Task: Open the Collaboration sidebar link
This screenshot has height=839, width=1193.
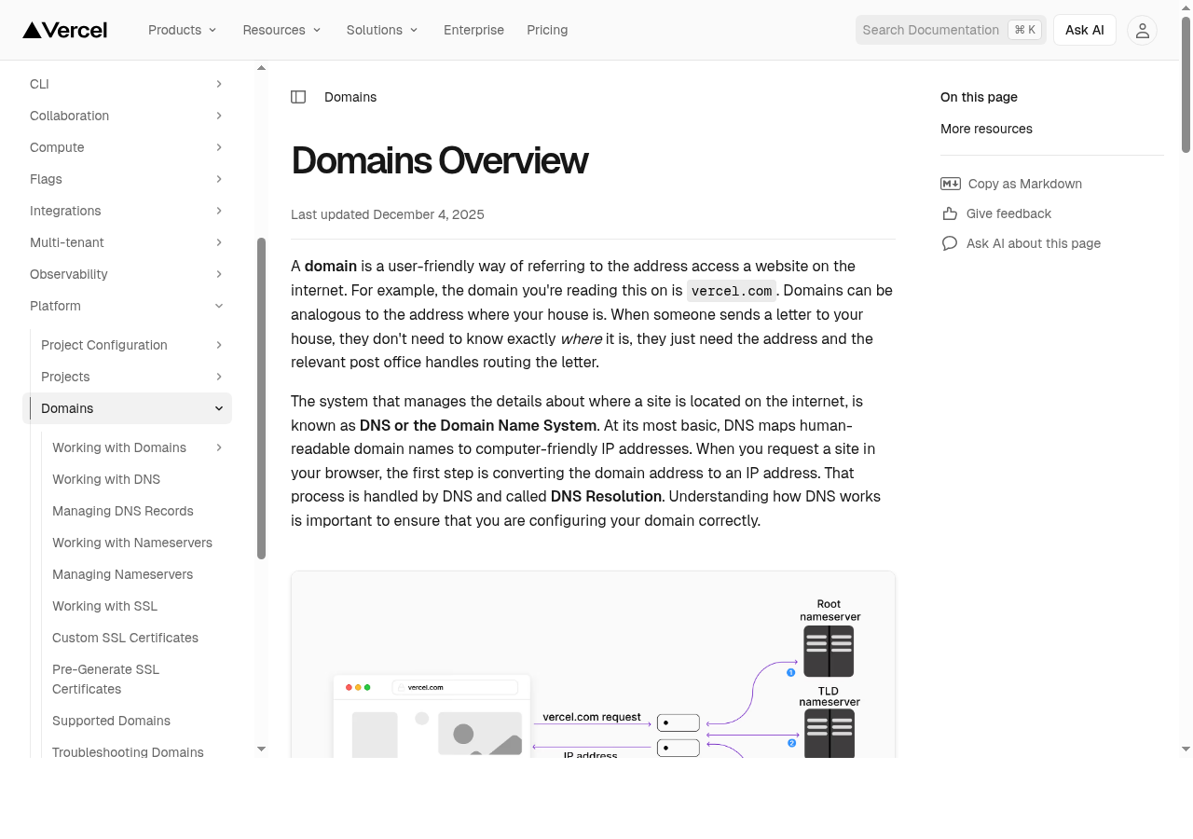Action: pyautogui.click(x=69, y=116)
